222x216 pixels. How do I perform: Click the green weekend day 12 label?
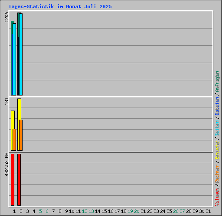[85, 211]
